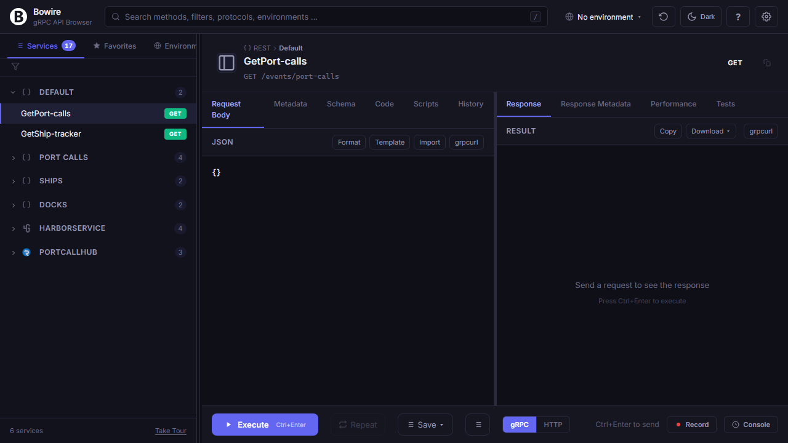788x443 pixels.
Task: Click the Format JSON button
Action: click(349, 142)
